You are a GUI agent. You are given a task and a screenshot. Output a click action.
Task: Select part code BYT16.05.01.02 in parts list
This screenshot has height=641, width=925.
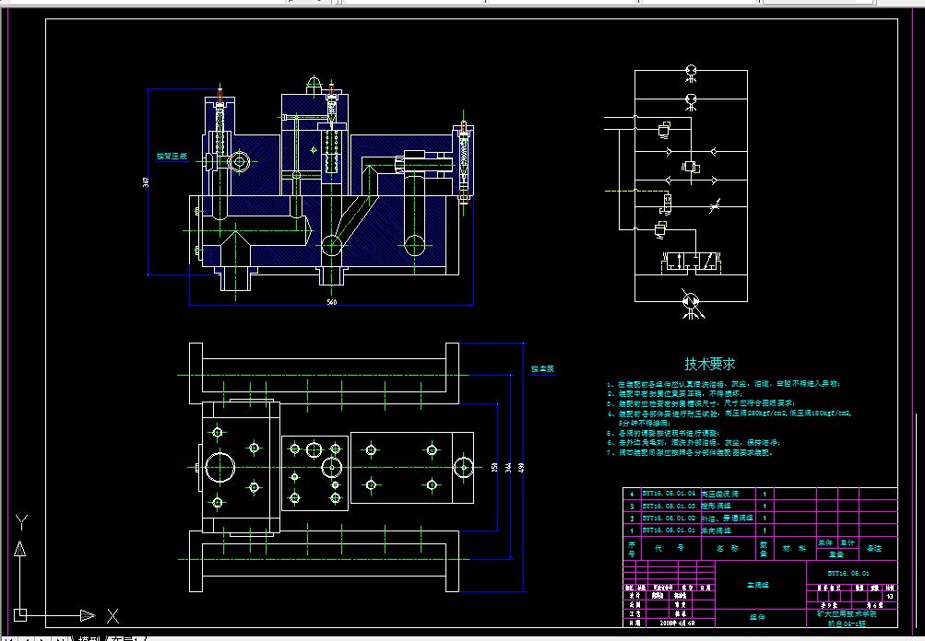[669, 518]
